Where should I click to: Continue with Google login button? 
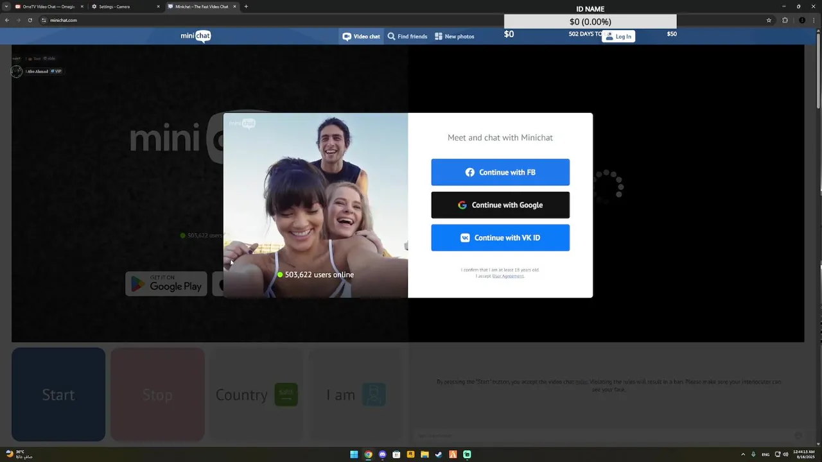(x=500, y=205)
